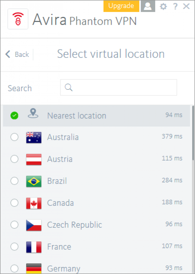Click the Canada flag icon

coord(34,203)
